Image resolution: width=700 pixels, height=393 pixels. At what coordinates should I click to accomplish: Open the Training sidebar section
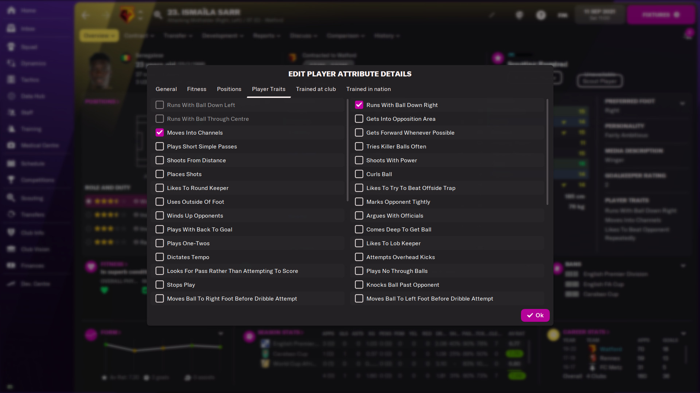(30, 128)
